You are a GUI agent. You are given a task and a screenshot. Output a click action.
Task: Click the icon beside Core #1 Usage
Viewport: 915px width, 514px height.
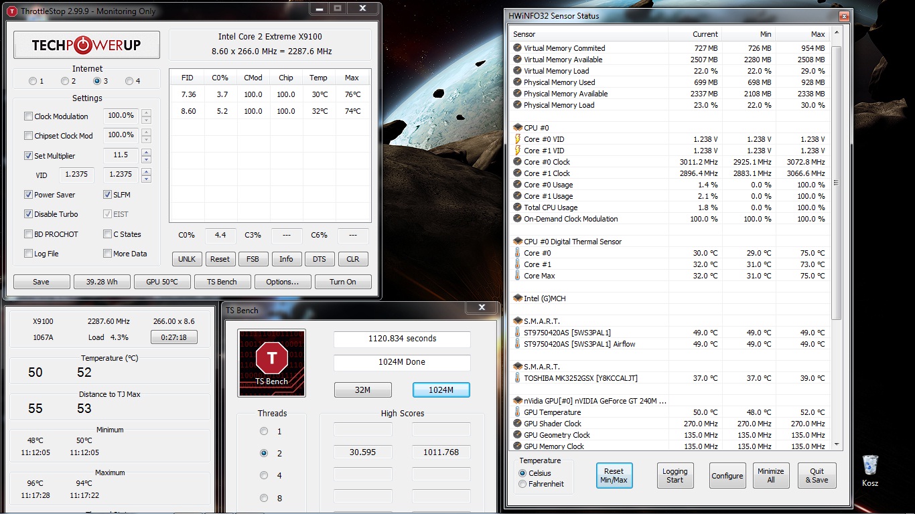[517, 196]
